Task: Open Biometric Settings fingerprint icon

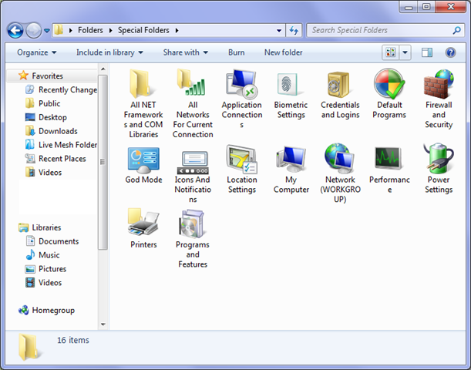Action: [291, 85]
